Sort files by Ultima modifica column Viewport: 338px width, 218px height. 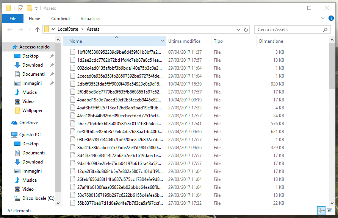pyautogui.click(x=184, y=41)
